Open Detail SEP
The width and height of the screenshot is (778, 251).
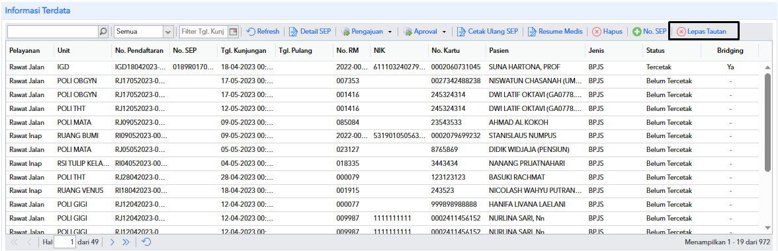tap(310, 31)
